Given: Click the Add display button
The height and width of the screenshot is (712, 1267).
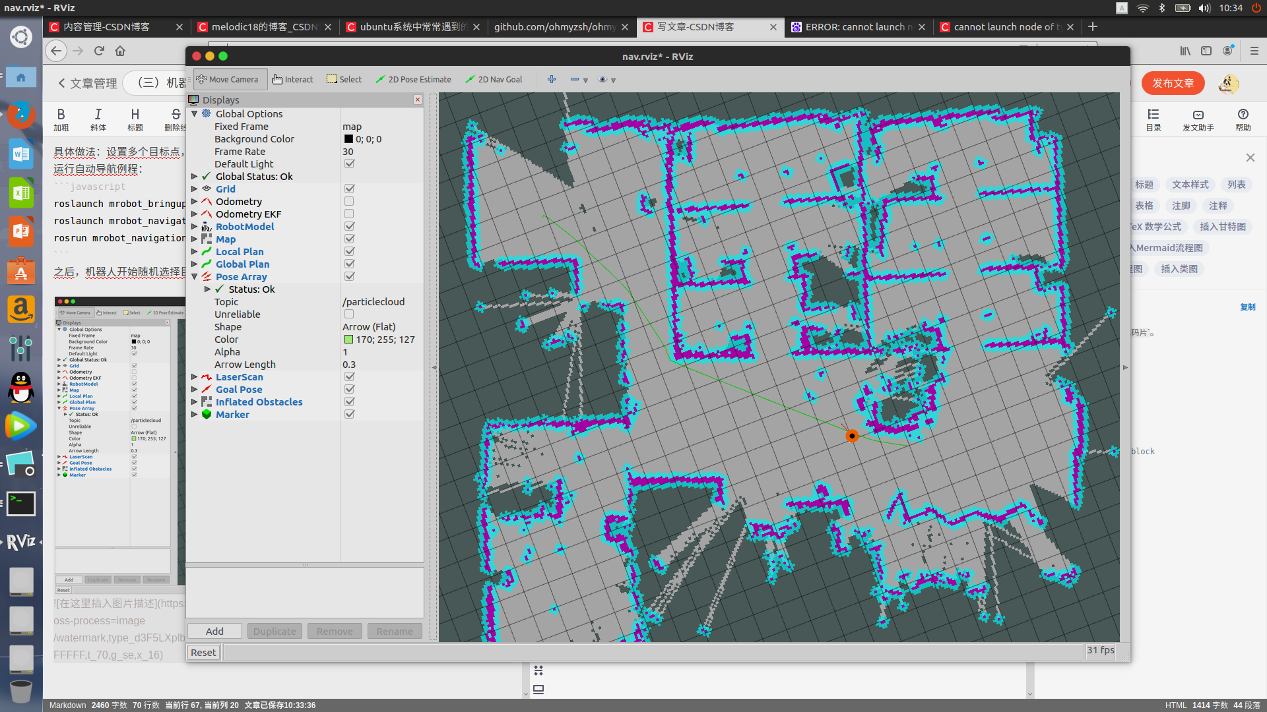Looking at the screenshot, I should 214,631.
